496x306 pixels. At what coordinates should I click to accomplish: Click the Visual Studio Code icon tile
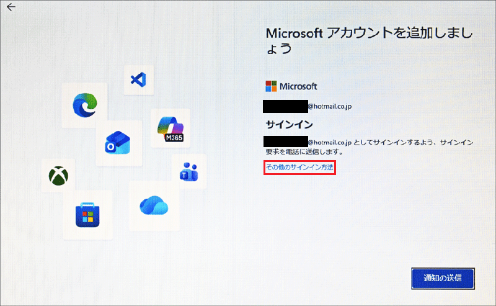click(x=138, y=80)
